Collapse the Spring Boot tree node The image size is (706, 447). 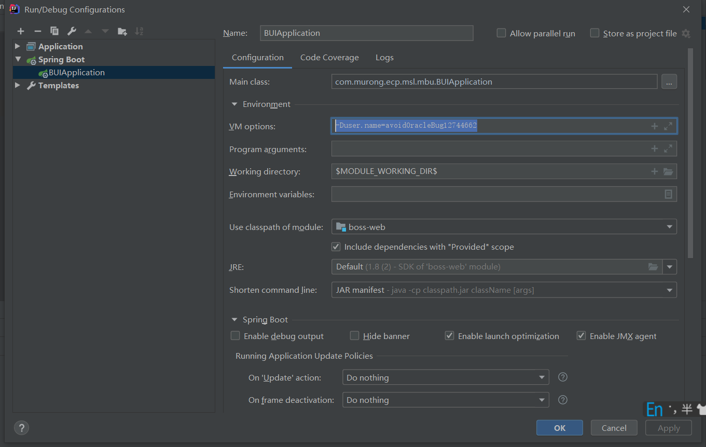tap(18, 59)
